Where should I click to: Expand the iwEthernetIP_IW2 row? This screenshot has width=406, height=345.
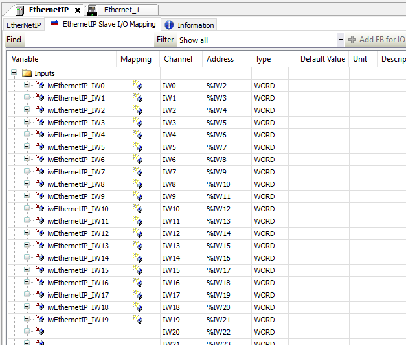click(27, 109)
